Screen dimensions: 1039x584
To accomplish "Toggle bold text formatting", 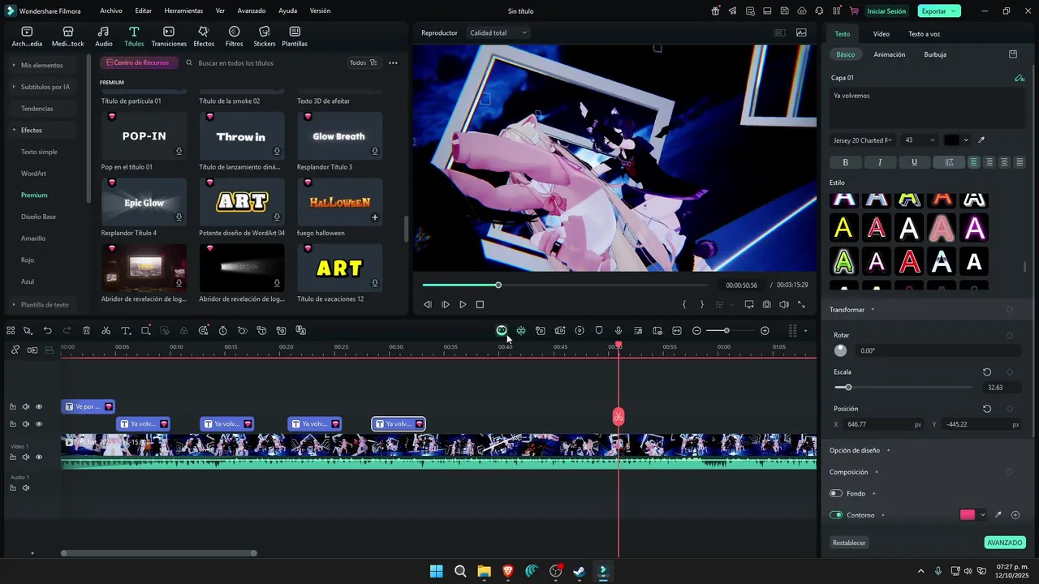I will click(x=846, y=162).
